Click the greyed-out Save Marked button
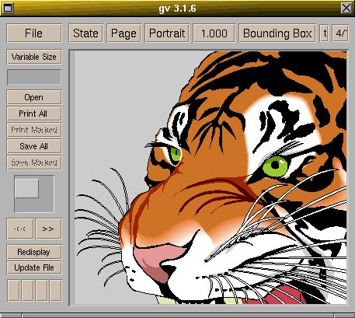355x318 pixels. pyautogui.click(x=34, y=162)
